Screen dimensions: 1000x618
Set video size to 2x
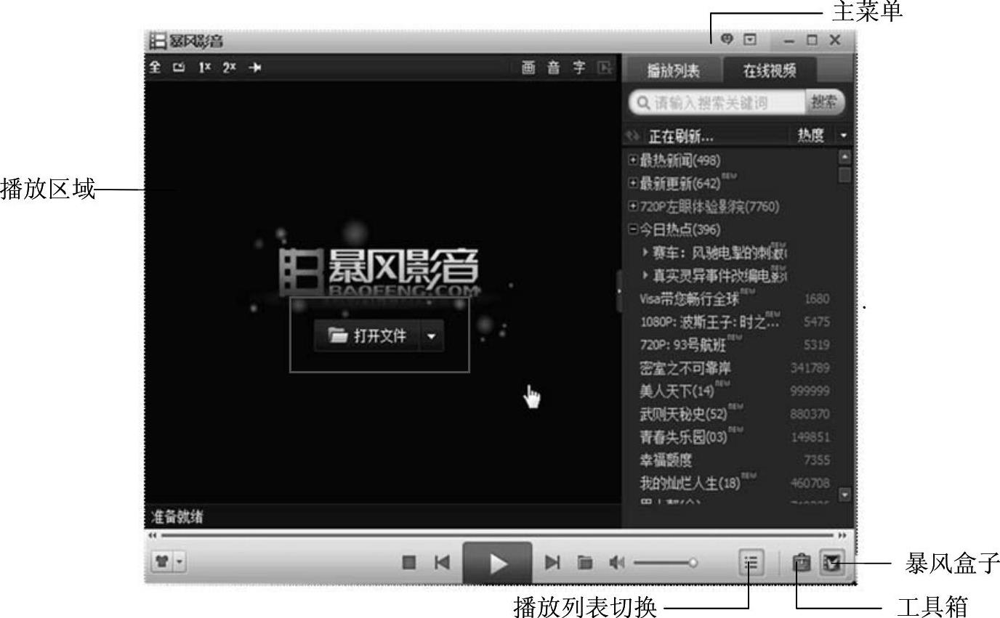pyautogui.click(x=230, y=68)
